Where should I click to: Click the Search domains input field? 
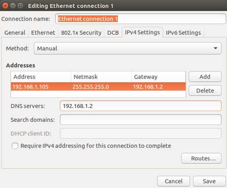pos(141,120)
